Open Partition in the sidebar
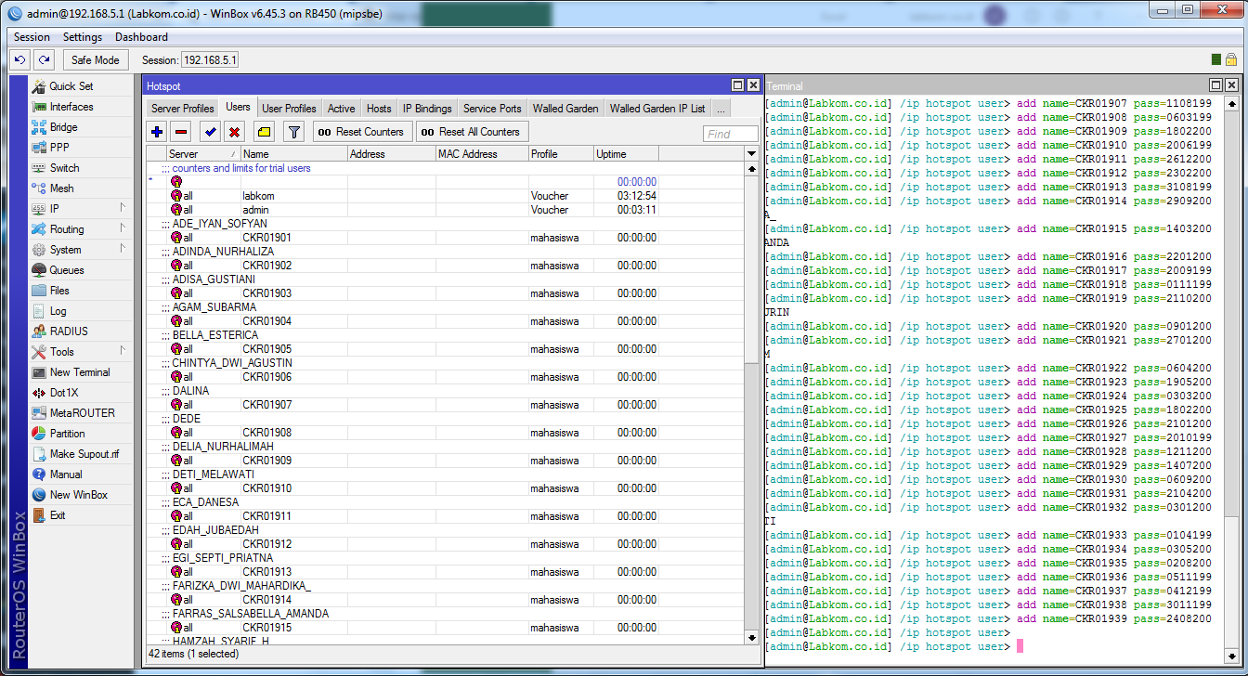 pos(67,434)
